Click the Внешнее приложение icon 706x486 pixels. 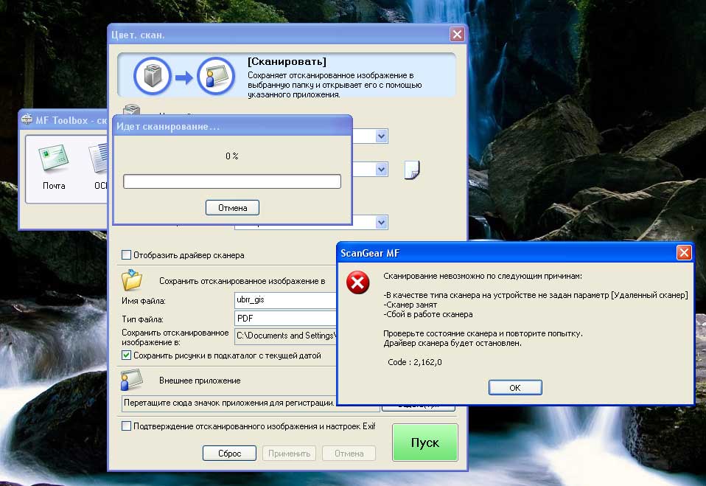[132, 380]
